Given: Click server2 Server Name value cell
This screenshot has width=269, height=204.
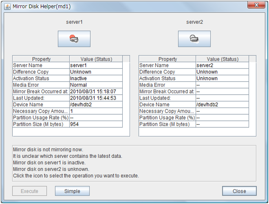Looking at the screenshot, I should pyautogui.click(x=222, y=65).
